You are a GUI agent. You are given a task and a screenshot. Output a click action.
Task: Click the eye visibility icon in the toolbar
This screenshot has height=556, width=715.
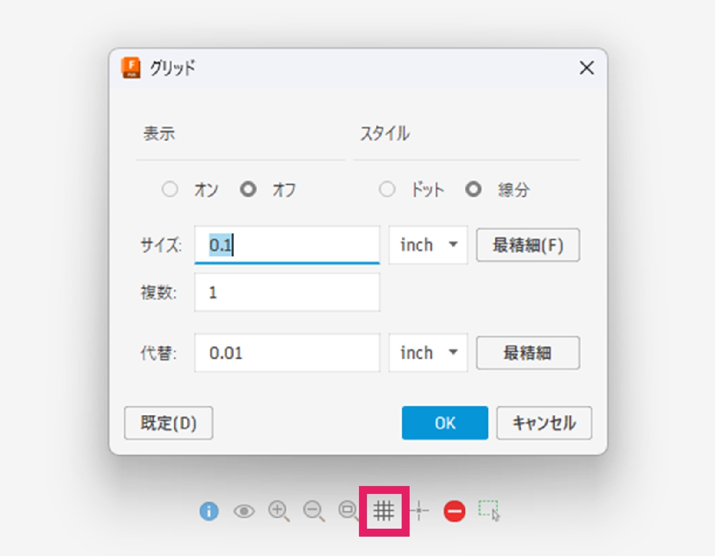[x=244, y=511]
